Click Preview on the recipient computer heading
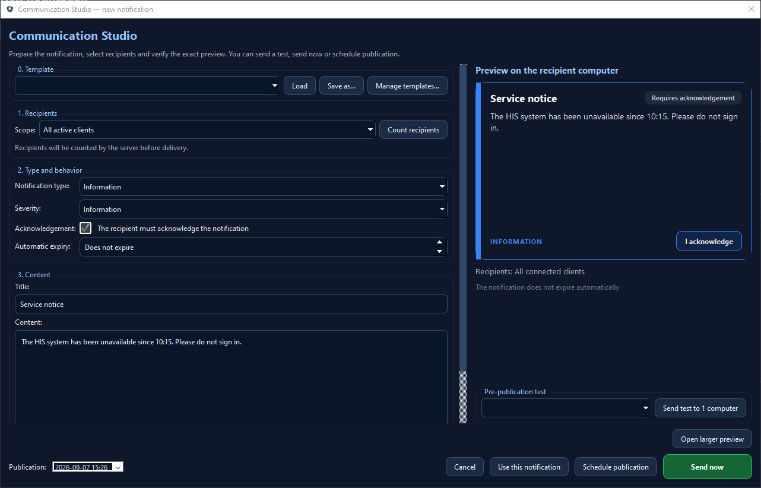 pyautogui.click(x=547, y=71)
